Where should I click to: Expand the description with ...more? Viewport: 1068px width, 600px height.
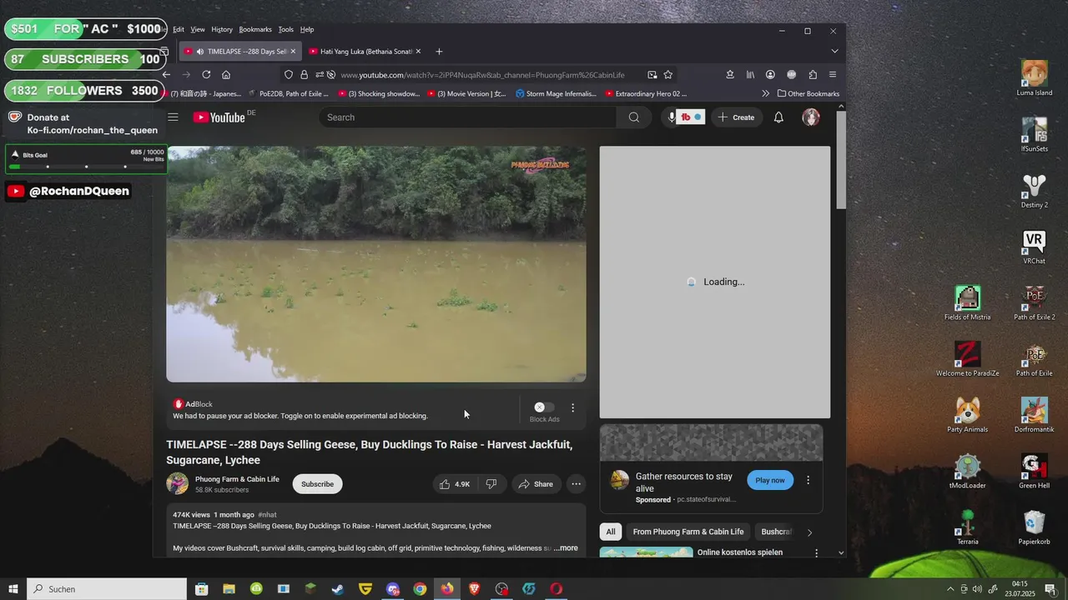coord(566,548)
